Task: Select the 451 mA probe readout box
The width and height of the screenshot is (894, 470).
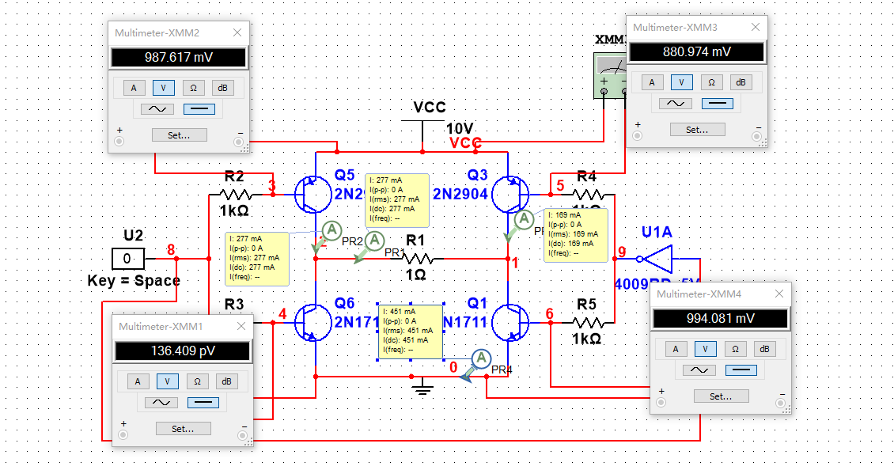Action: 411,332
